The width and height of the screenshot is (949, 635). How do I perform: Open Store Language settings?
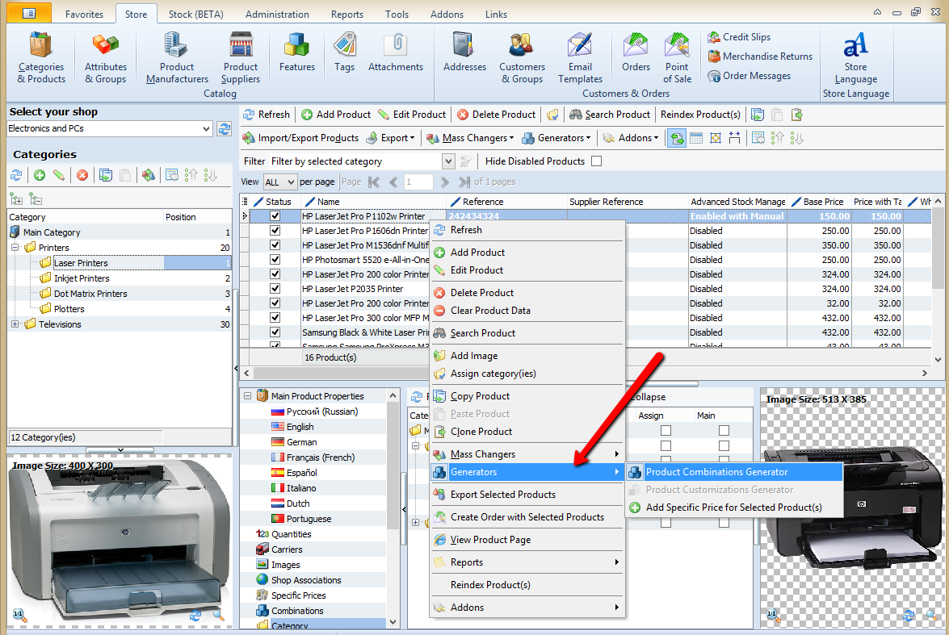pos(855,57)
